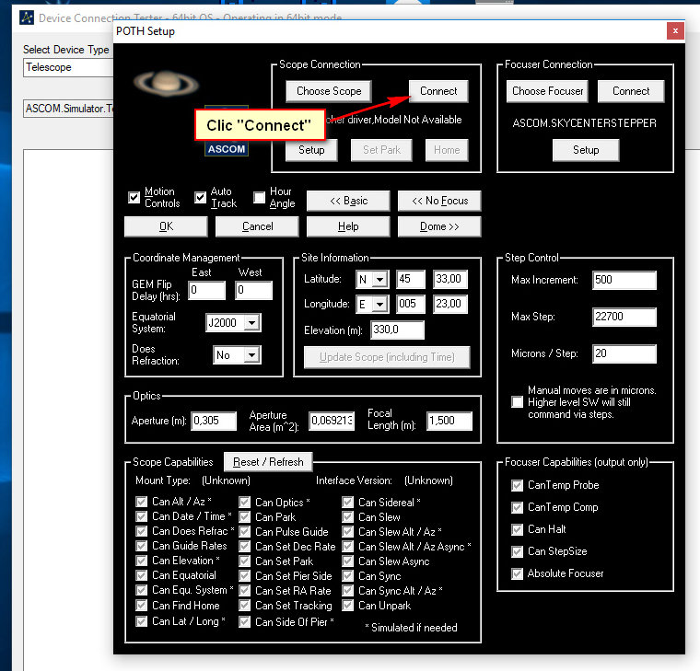
Task: Toggle CanTemp Probe checkbox
Action: pyautogui.click(x=517, y=485)
